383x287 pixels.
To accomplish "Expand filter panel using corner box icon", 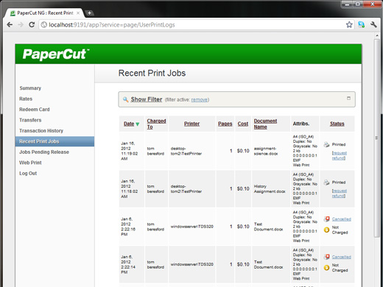I will [348, 98].
